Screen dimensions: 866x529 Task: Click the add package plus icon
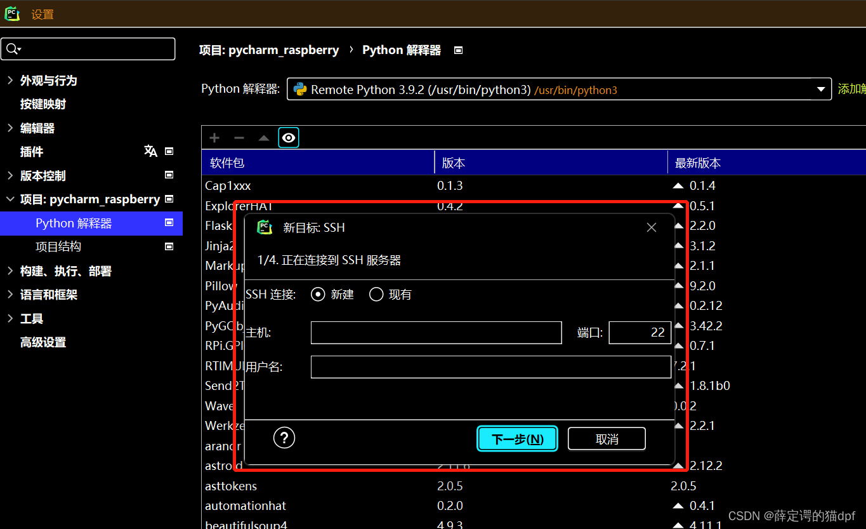point(214,138)
